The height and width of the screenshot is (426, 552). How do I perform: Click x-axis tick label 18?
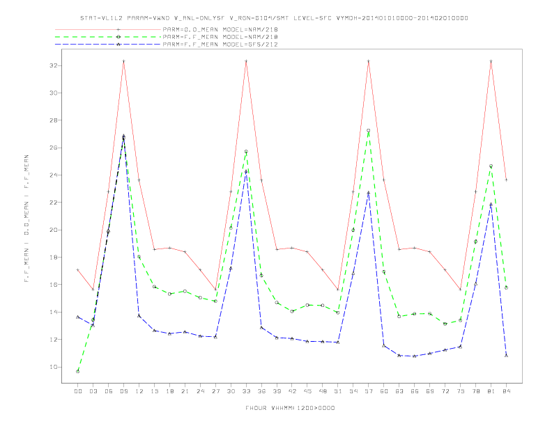169,391
